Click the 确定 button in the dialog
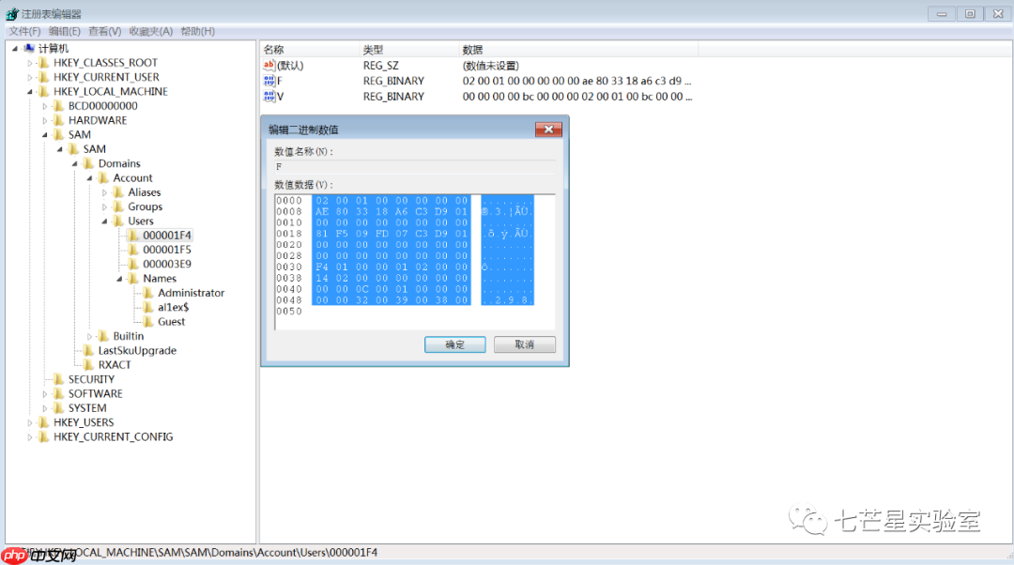Screen dimensions: 1014x565 coord(454,344)
